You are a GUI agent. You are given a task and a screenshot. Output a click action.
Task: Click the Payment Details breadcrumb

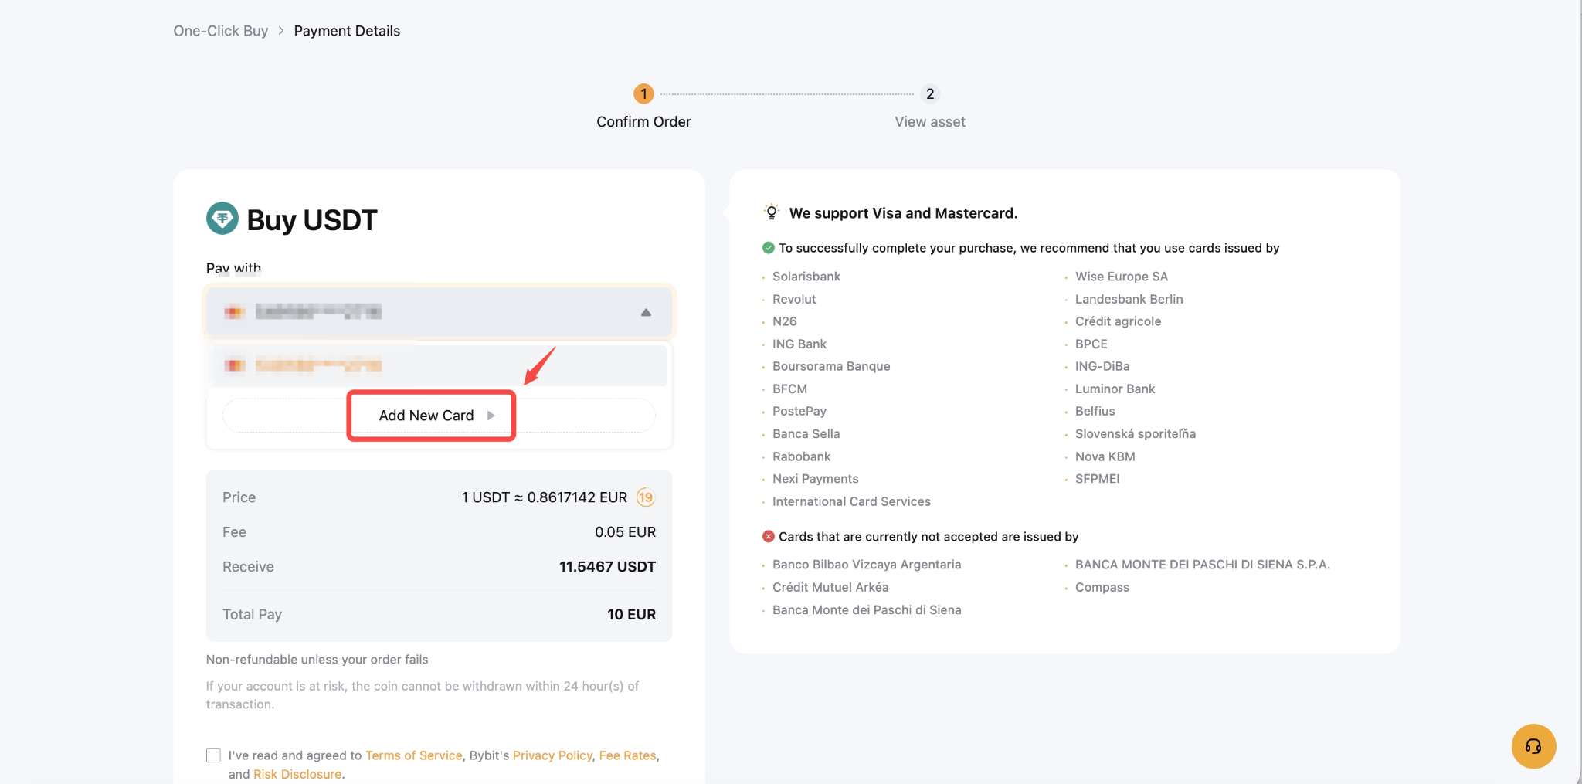point(347,31)
